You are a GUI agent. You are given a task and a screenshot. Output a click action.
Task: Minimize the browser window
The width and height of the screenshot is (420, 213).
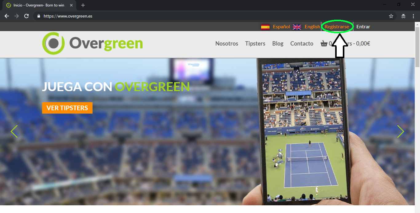tap(385, 5)
